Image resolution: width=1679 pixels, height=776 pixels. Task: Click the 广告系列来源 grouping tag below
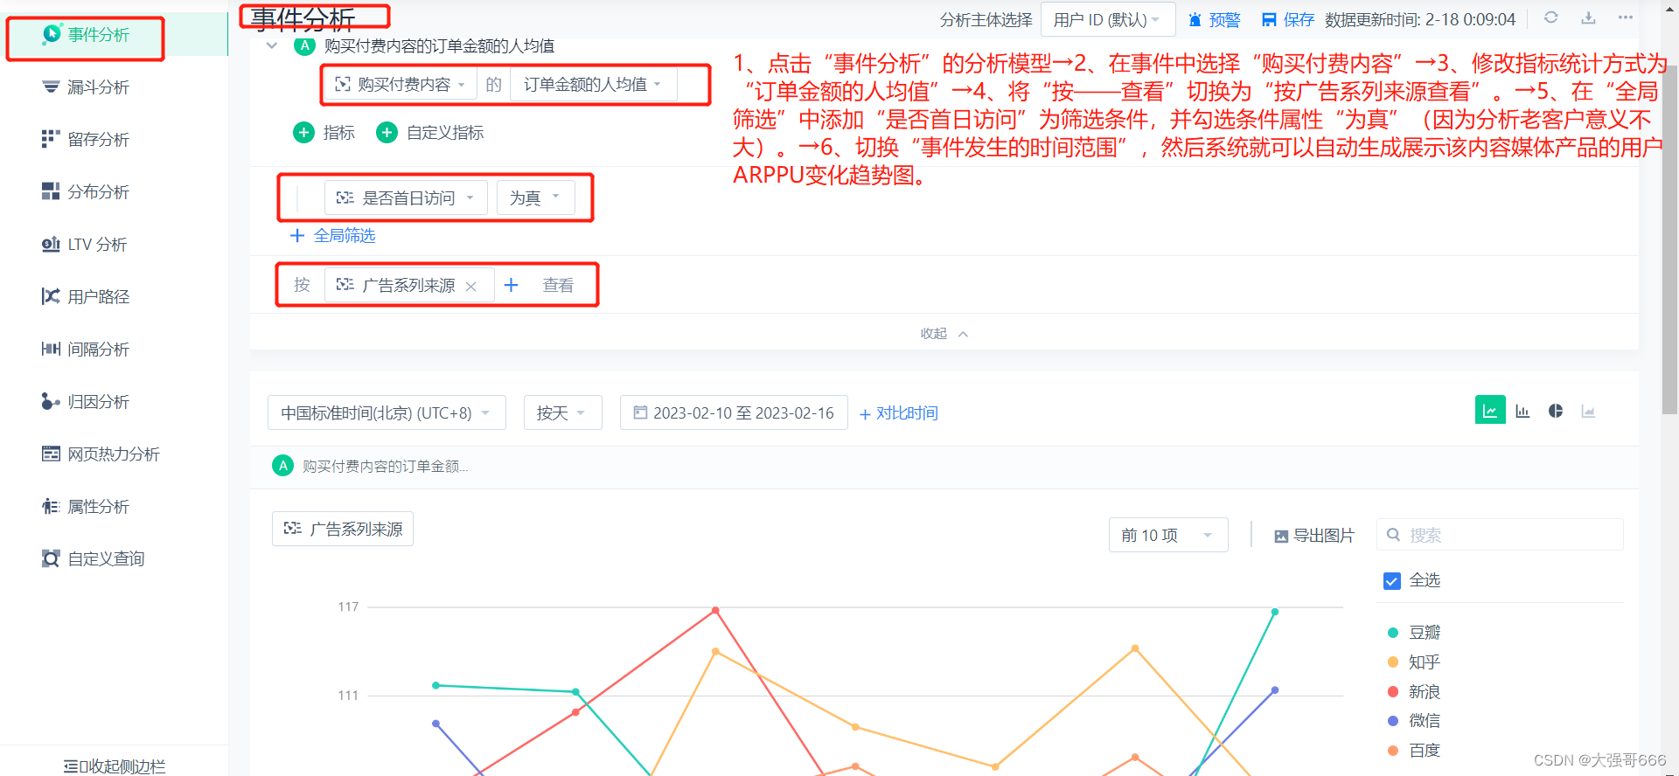(x=343, y=530)
